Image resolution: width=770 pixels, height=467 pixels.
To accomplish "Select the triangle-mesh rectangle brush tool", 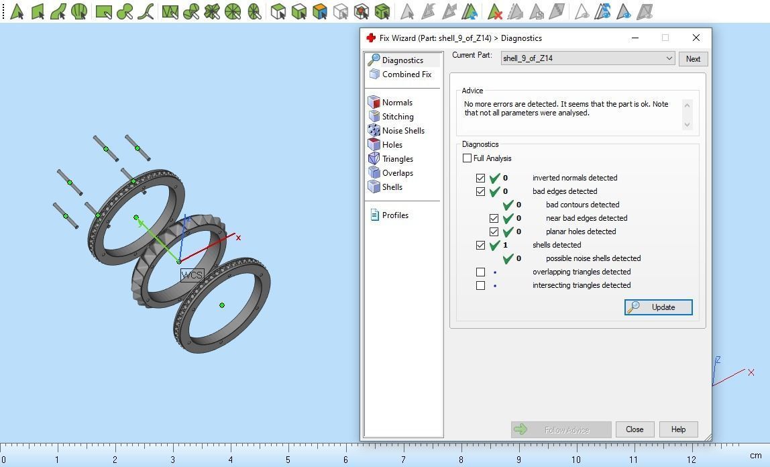I will [170, 11].
